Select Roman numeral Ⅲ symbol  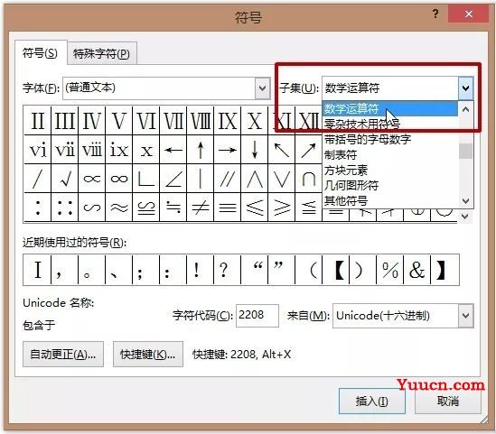click(x=65, y=121)
